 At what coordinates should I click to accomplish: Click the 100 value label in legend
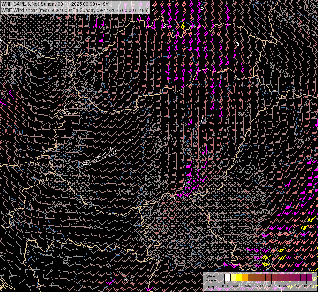(x=224, y=286)
